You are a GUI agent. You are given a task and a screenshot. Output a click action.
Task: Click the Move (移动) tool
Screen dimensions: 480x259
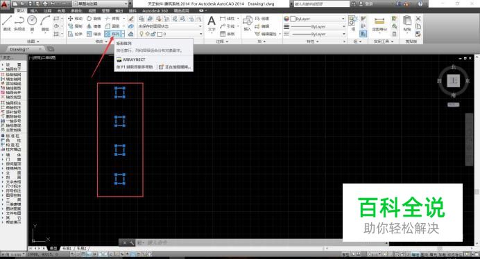pos(75,19)
